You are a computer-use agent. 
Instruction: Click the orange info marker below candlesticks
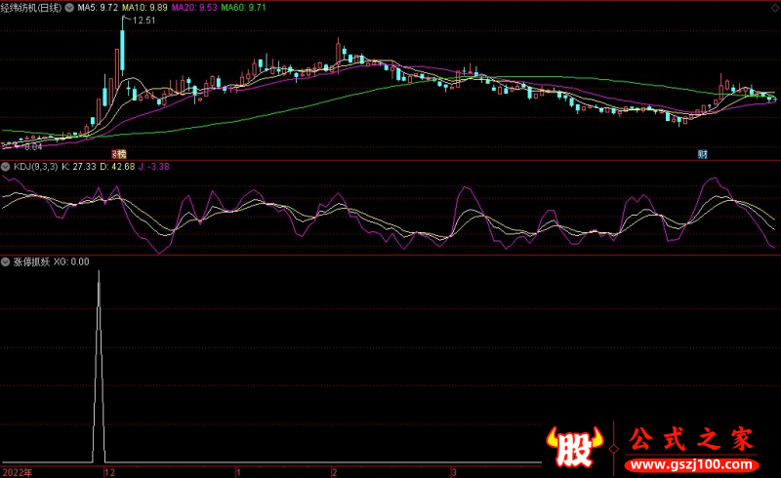119,154
